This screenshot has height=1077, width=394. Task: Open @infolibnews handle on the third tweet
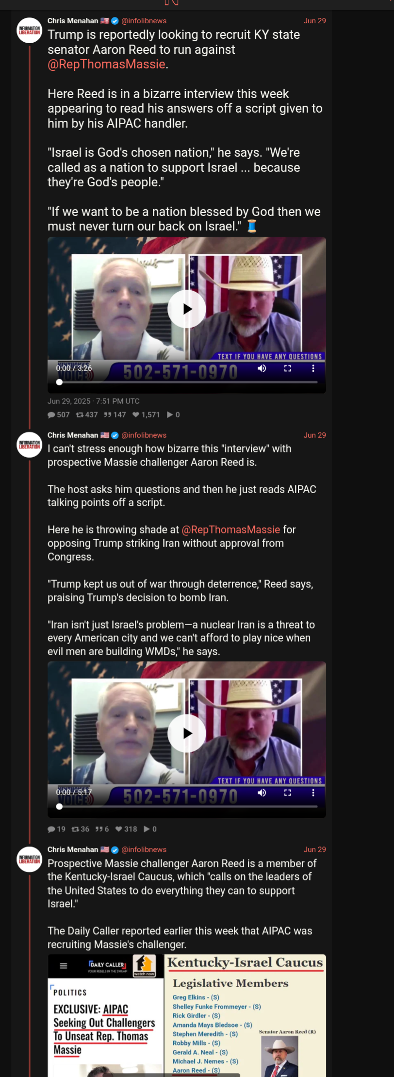(144, 850)
